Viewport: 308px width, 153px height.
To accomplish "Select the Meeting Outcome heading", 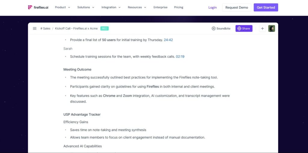I will (77, 69).
